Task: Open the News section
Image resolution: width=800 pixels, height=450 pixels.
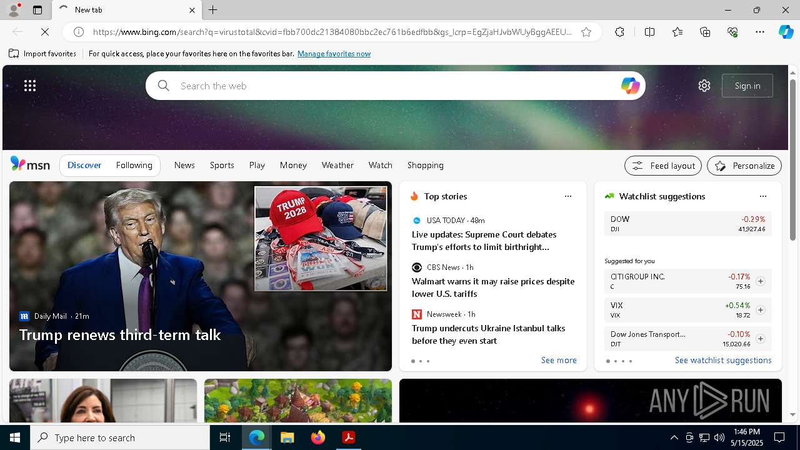Action: [184, 165]
